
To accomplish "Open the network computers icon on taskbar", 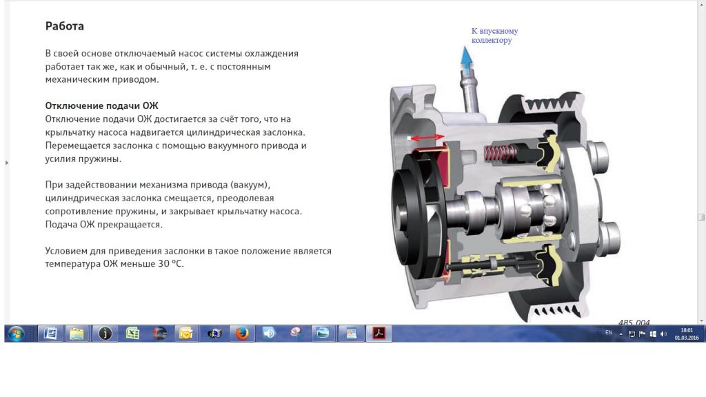I will (x=214, y=334).
